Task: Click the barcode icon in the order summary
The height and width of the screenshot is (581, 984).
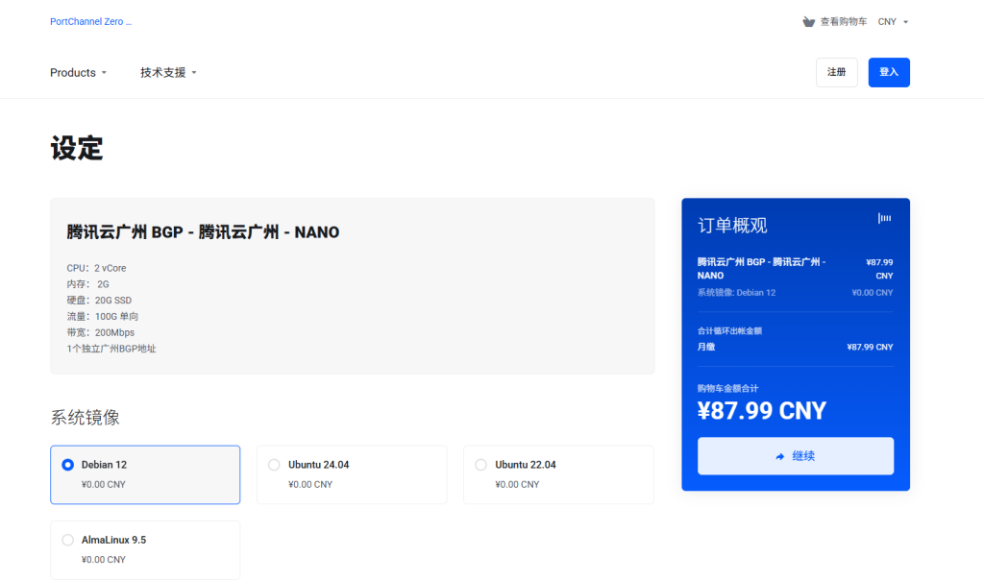Action: (x=884, y=219)
